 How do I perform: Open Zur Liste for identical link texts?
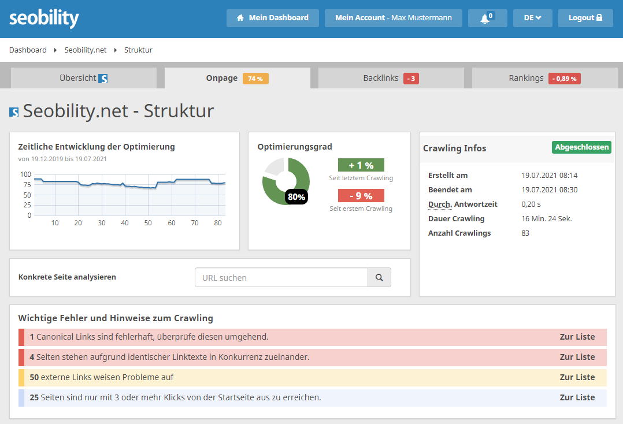tap(577, 358)
